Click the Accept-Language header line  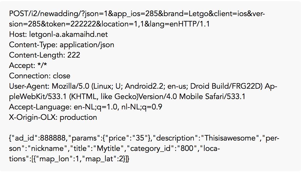tap(85, 107)
